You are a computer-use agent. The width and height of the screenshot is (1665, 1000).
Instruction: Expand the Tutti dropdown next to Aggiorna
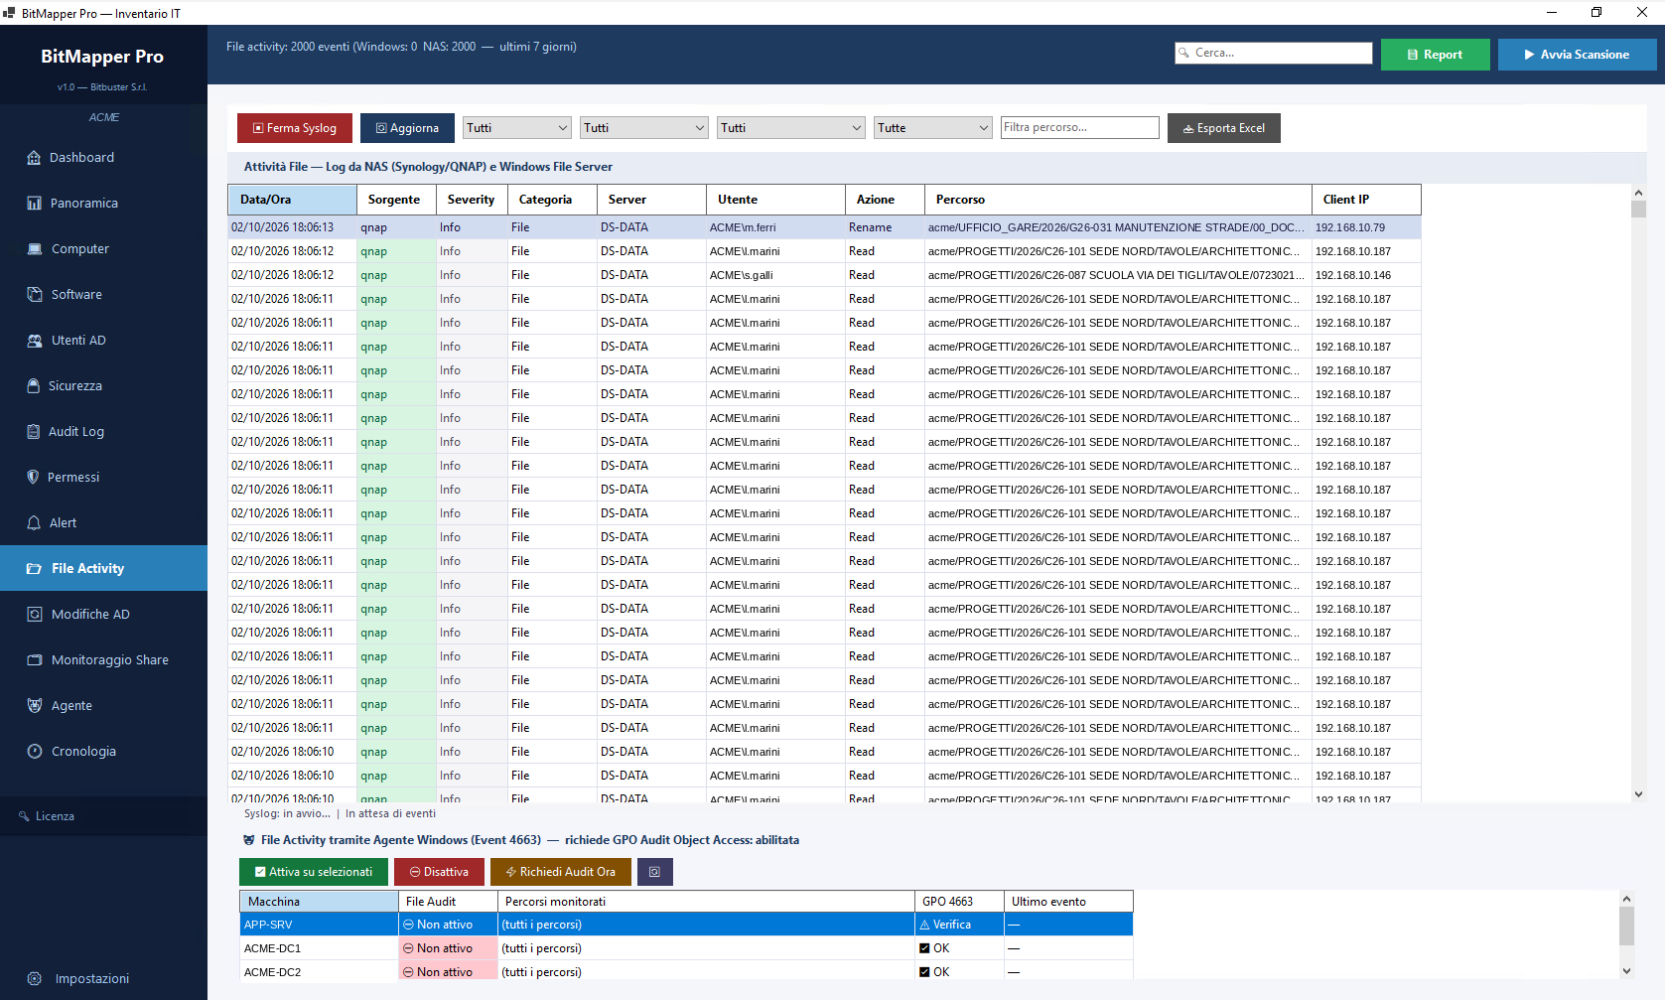pyautogui.click(x=517, y=128)
